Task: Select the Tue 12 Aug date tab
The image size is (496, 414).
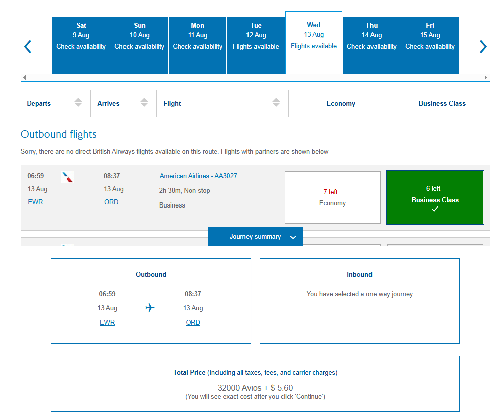Action: pyautogui.click(x=256, y=45)
